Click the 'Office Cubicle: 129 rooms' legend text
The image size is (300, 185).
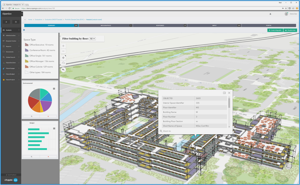[x=41, y=67]
